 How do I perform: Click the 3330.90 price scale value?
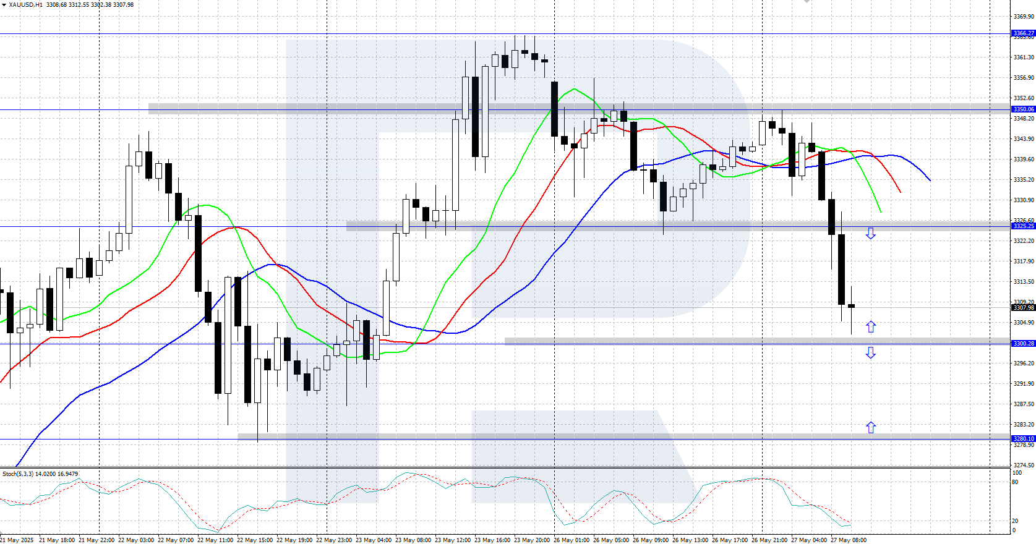1024,200
